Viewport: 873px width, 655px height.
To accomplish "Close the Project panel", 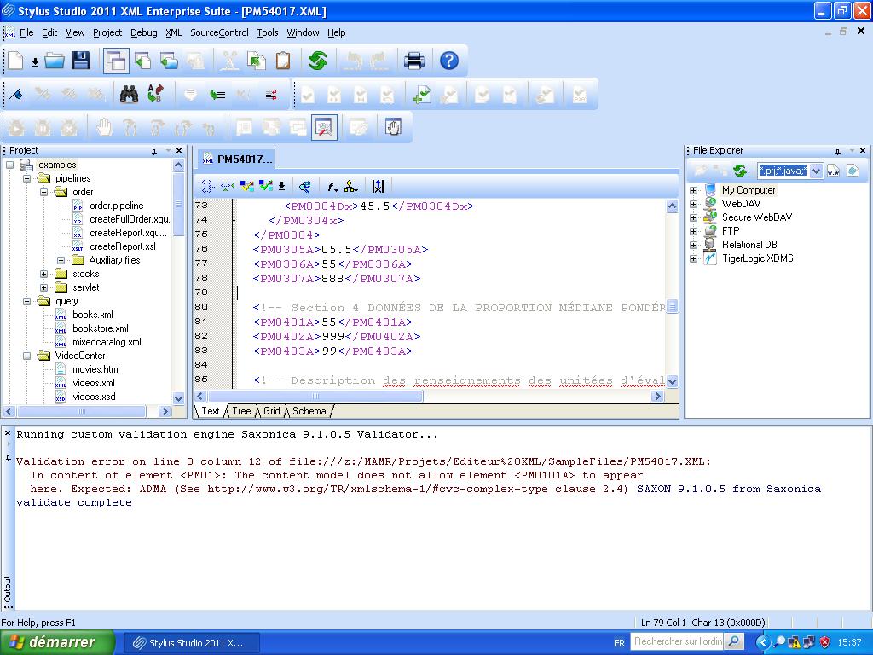I will [179, 150].
